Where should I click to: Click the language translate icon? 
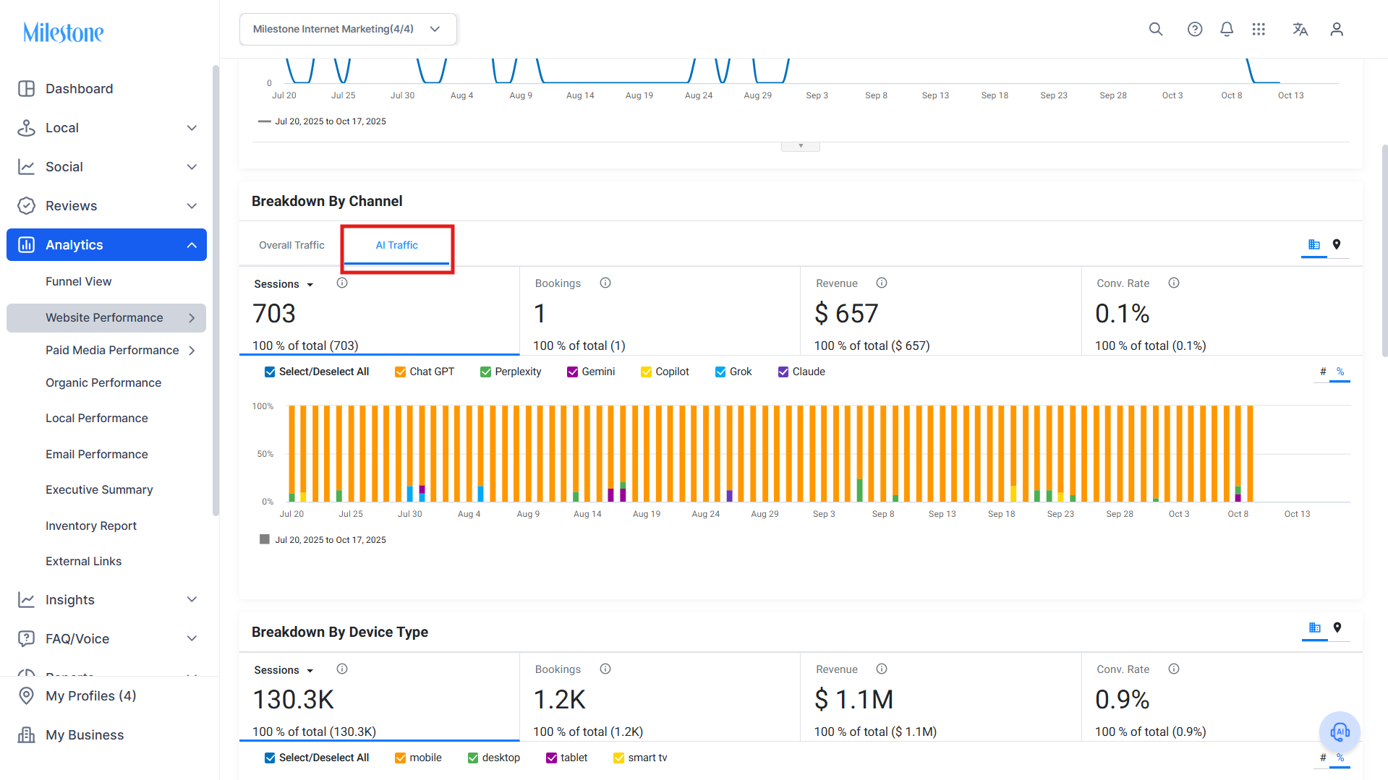tap(1300, 29)
